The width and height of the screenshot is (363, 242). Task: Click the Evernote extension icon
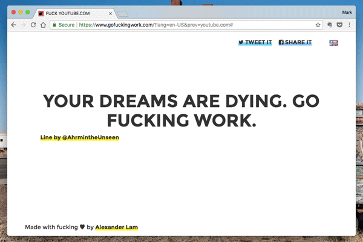pos(330,25)
